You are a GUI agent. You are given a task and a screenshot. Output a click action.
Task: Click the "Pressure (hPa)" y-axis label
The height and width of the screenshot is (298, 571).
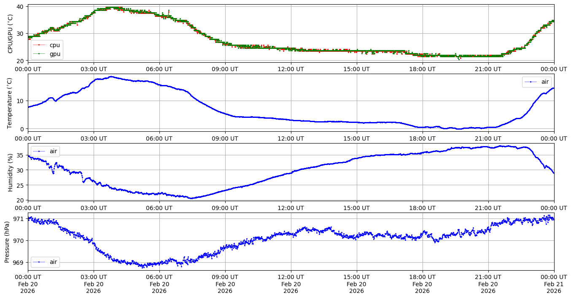(x=7, y=242)
